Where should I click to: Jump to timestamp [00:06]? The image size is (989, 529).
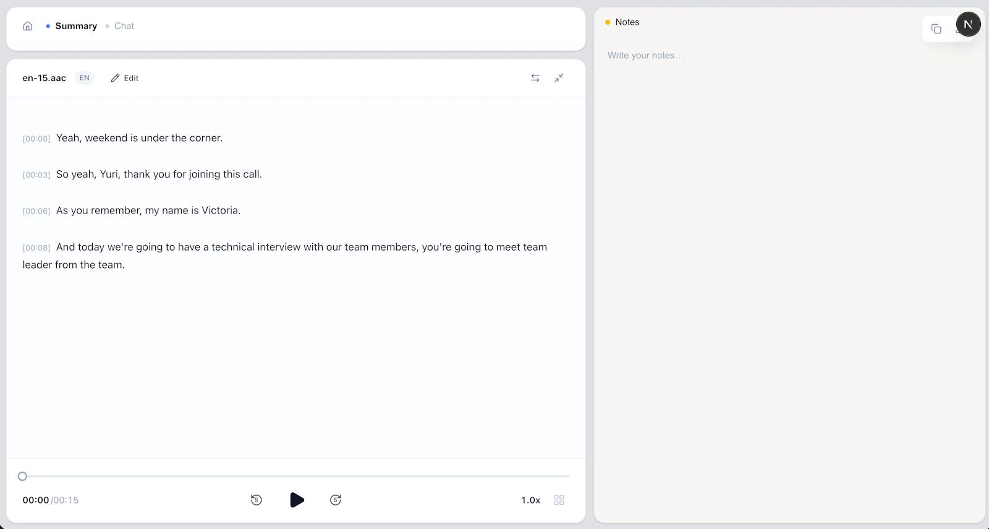click(36, 212)
